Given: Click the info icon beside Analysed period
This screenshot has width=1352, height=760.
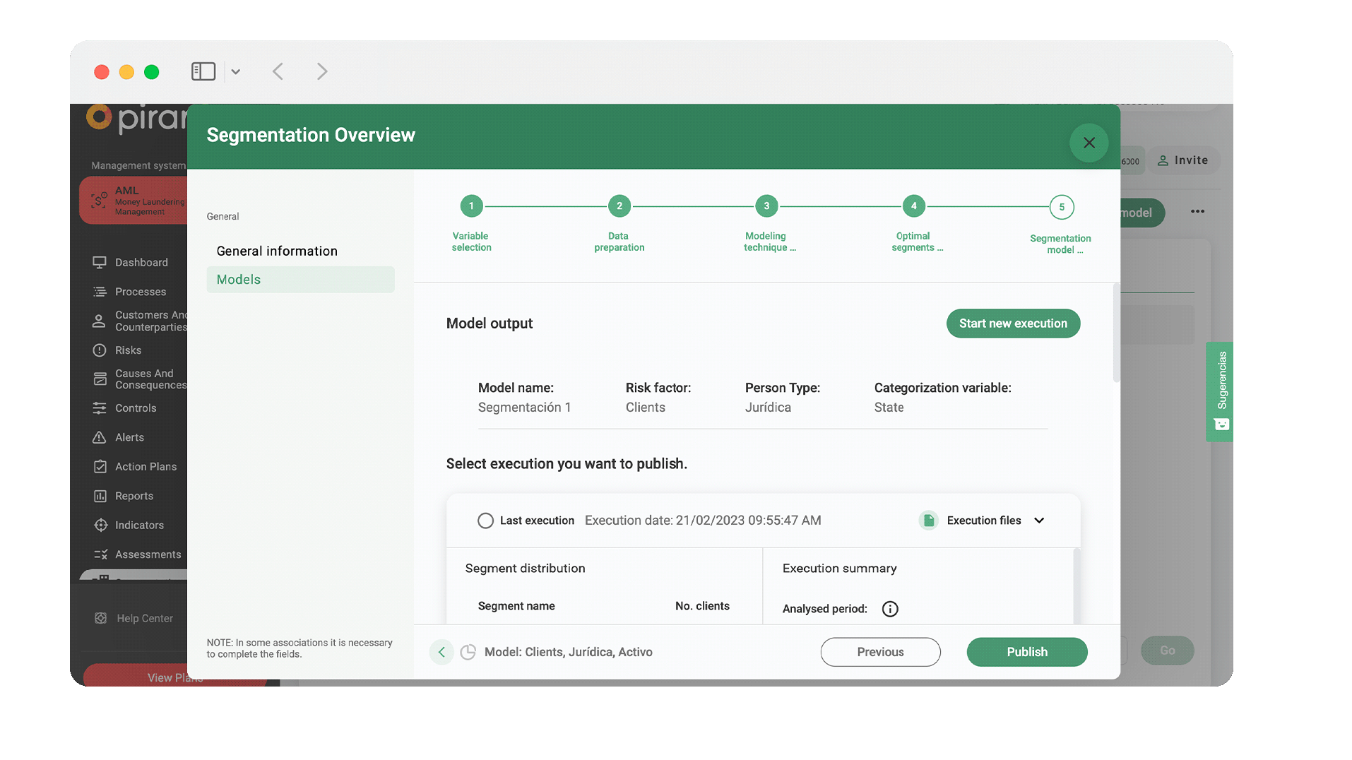Looking at the screenshot, I should pos(889,608).
